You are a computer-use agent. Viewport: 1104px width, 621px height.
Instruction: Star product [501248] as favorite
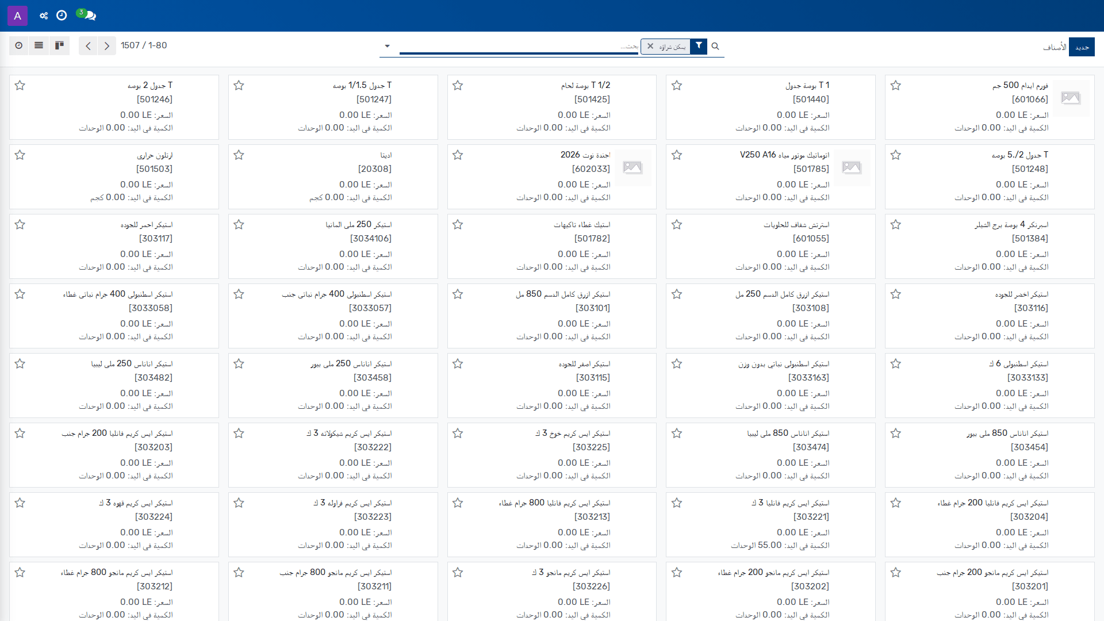896,155
